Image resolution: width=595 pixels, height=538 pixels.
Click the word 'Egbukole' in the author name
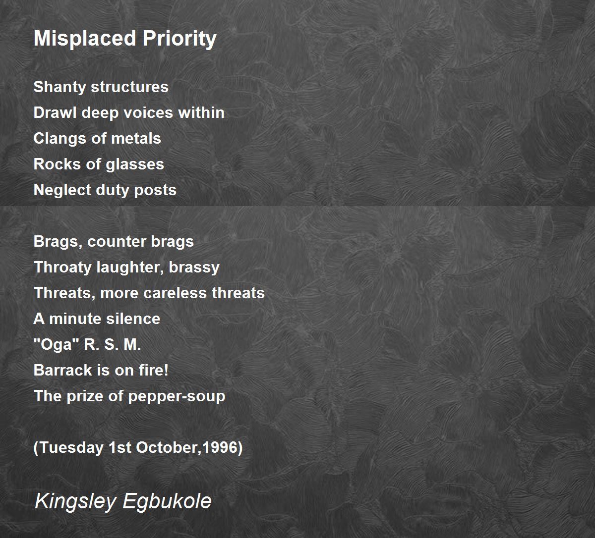167,501
